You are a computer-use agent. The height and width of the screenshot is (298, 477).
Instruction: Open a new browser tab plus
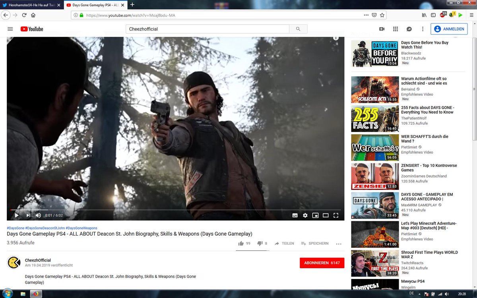132,5
